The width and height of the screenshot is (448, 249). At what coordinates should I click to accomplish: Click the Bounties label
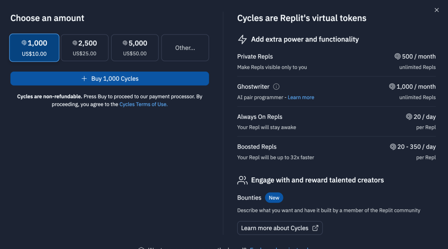(x=249, y=197)
